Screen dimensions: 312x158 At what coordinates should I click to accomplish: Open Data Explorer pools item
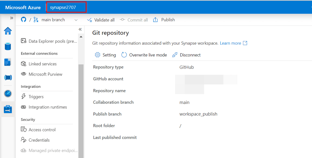49,41
